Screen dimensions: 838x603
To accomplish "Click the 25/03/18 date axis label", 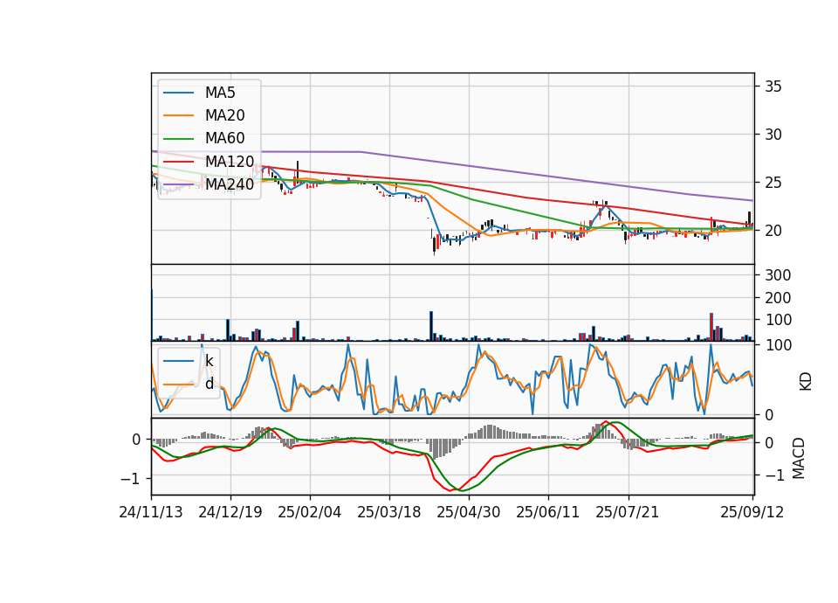I will (x=389, y=512).
